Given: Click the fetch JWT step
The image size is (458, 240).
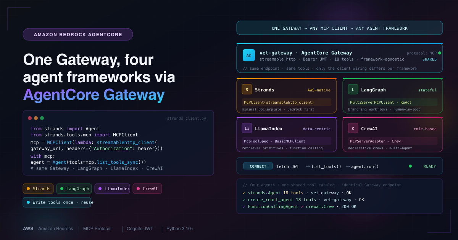Looking at the screenshot, I should (x=288, y=166).
